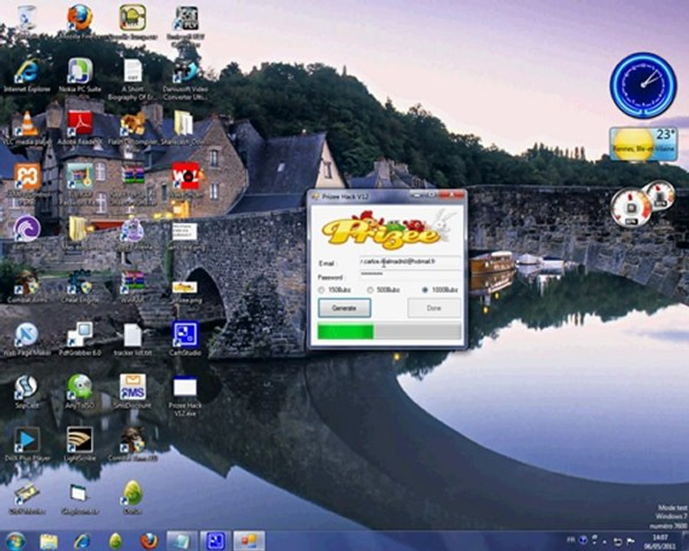
Task: Launch Daniusoft Video Converter shortcut
Action: (185, 79)
